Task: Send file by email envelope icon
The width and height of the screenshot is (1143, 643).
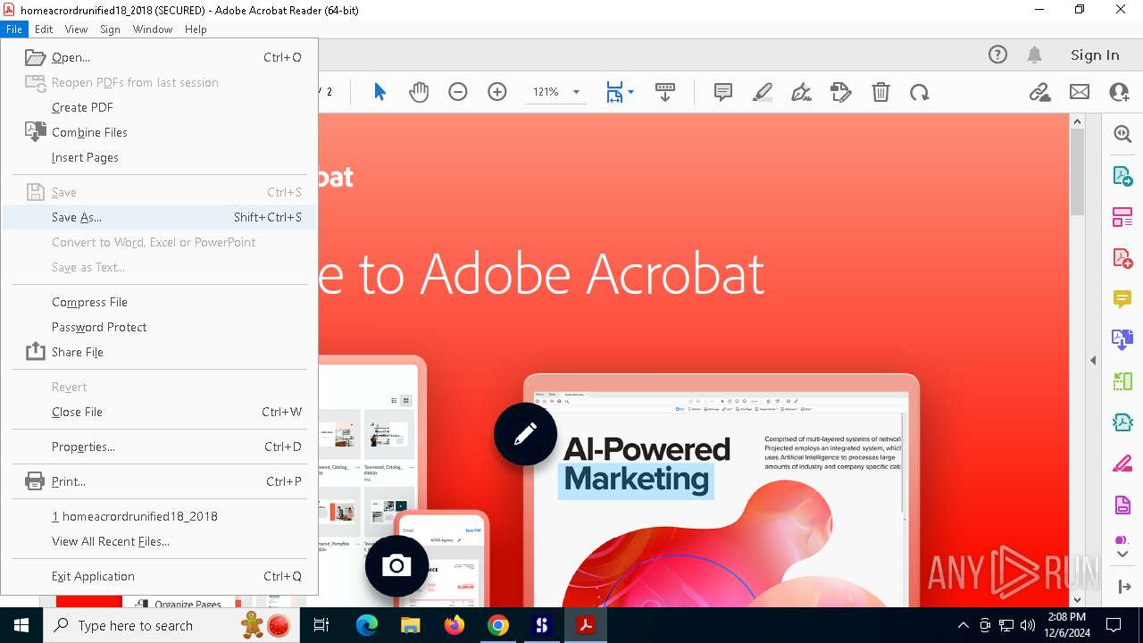Action: [1080, 92]
